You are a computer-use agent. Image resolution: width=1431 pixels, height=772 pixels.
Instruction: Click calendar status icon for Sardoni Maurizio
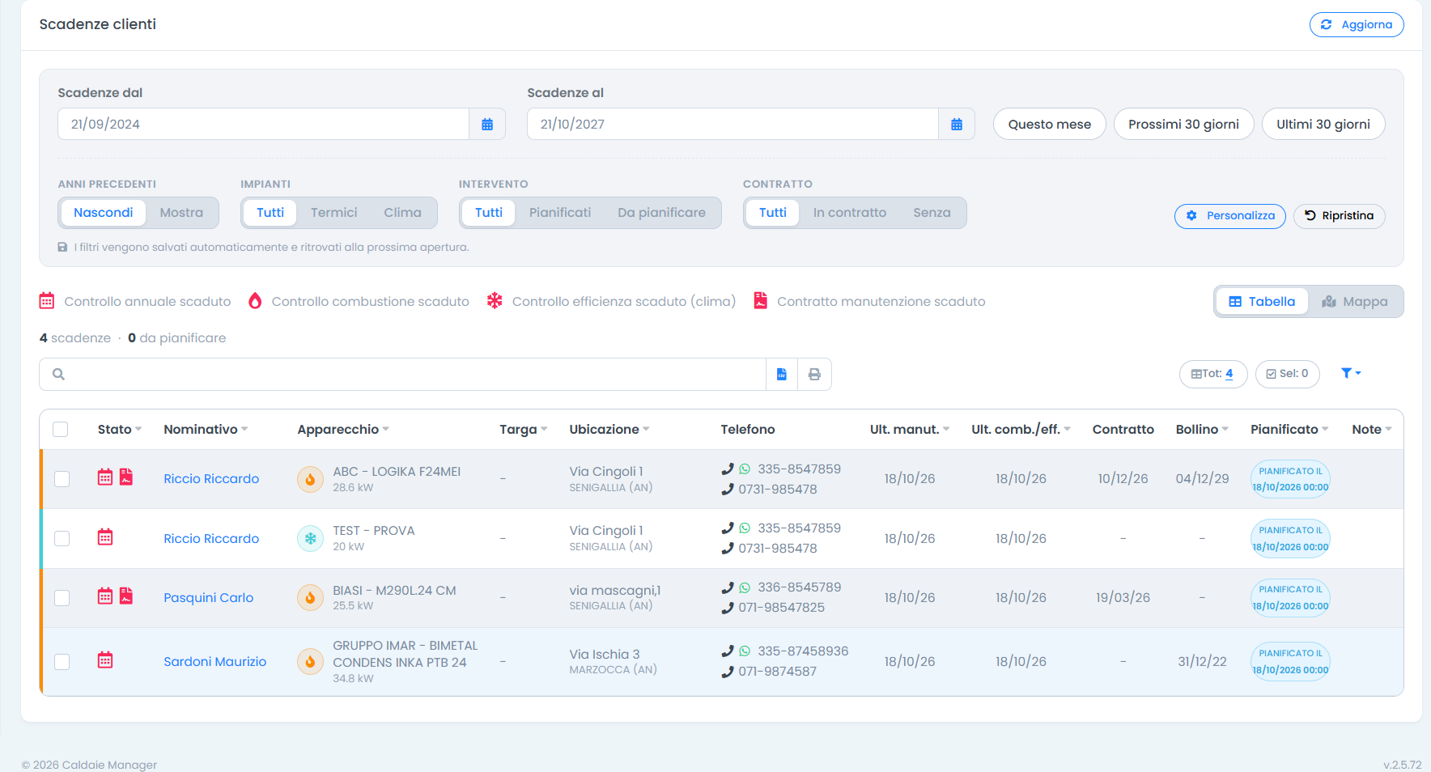[105, 660]
